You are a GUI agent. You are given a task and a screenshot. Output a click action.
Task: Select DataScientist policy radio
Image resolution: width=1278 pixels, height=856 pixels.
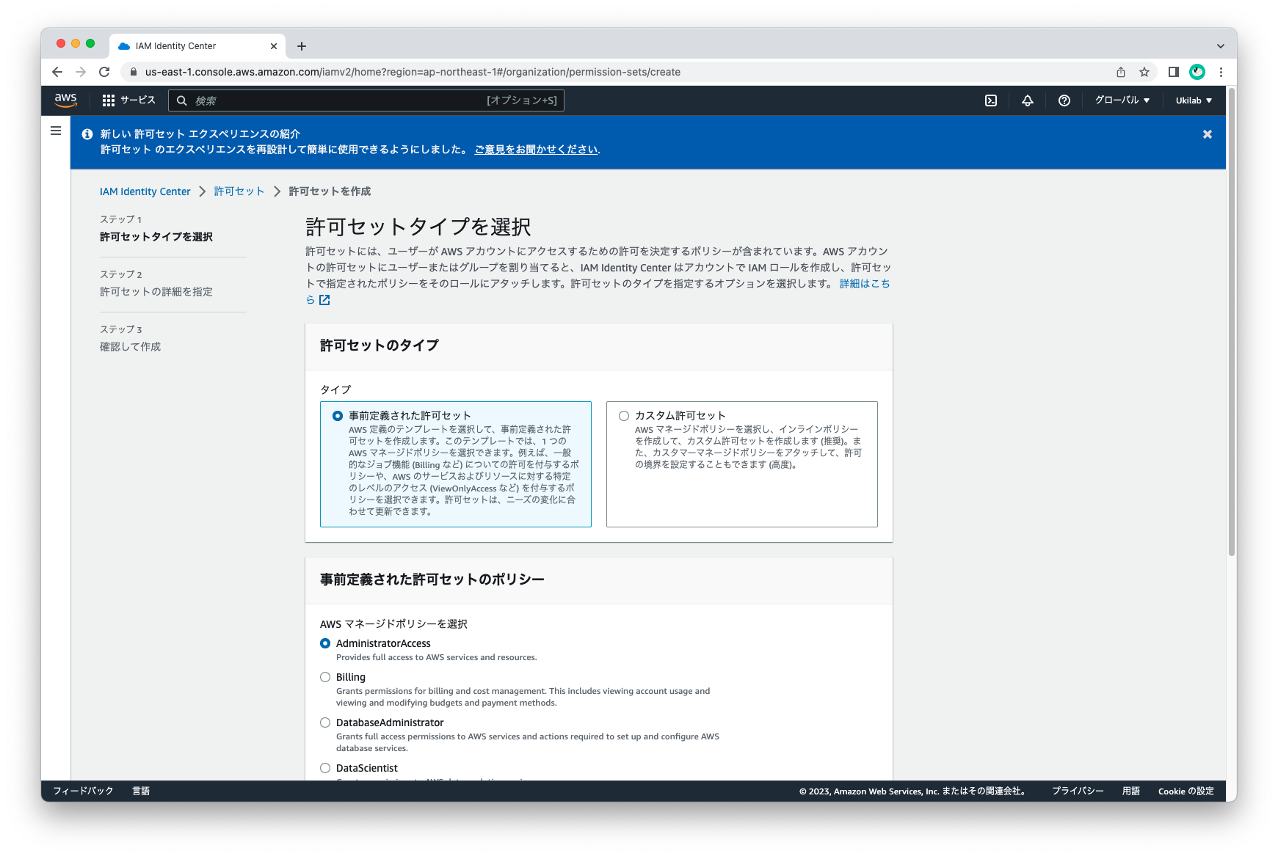[x=325, y=768]
